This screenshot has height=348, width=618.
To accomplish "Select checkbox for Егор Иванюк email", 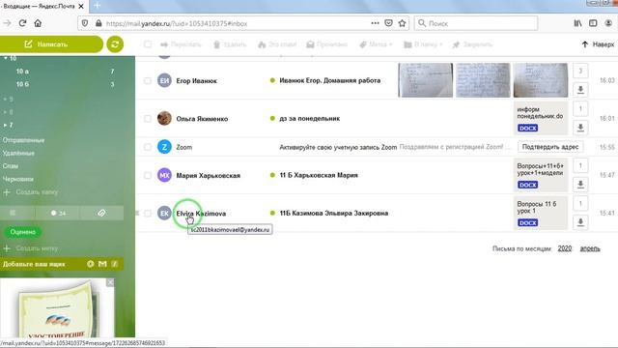I will point(148,80).
